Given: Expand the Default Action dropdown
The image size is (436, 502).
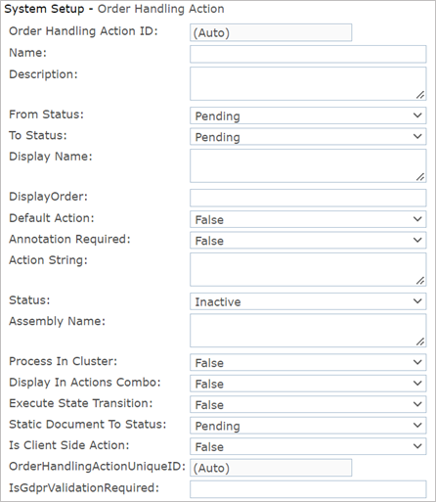Looking at the screenshot, I should click(x=308, y=219).
